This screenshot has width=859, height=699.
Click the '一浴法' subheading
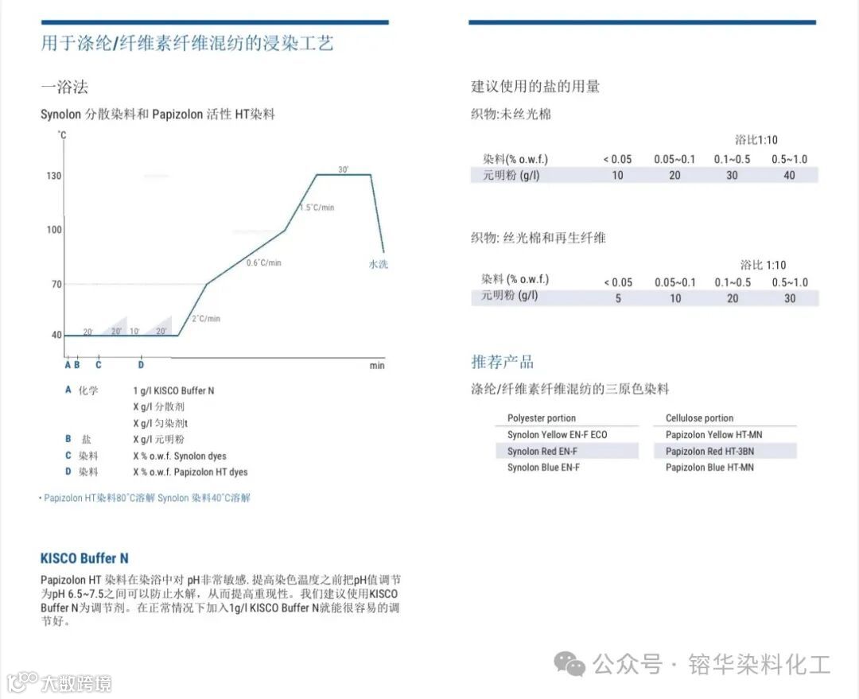click(x=64, y=87)
